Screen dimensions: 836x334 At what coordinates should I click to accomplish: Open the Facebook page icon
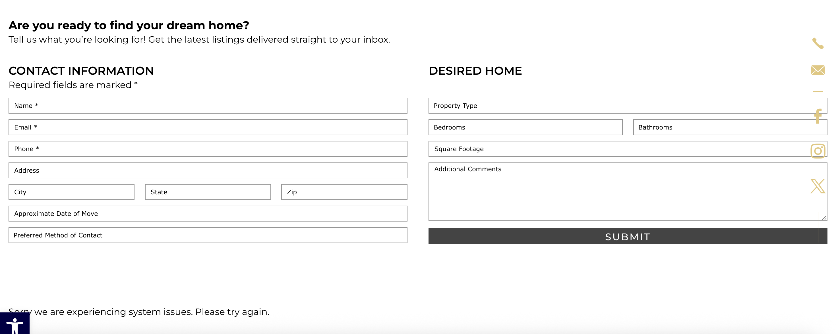click(x=818, y=116)
